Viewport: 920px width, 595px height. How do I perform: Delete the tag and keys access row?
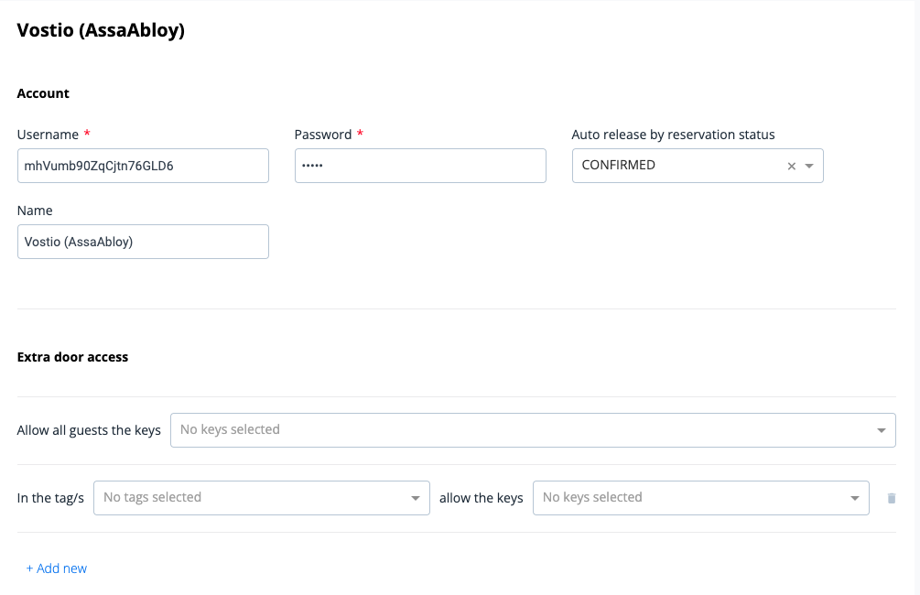point(892,498)
